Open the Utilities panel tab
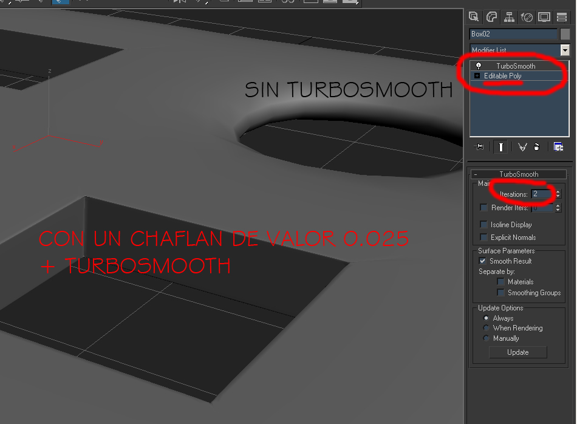577x424 pixels. point(562,17)
